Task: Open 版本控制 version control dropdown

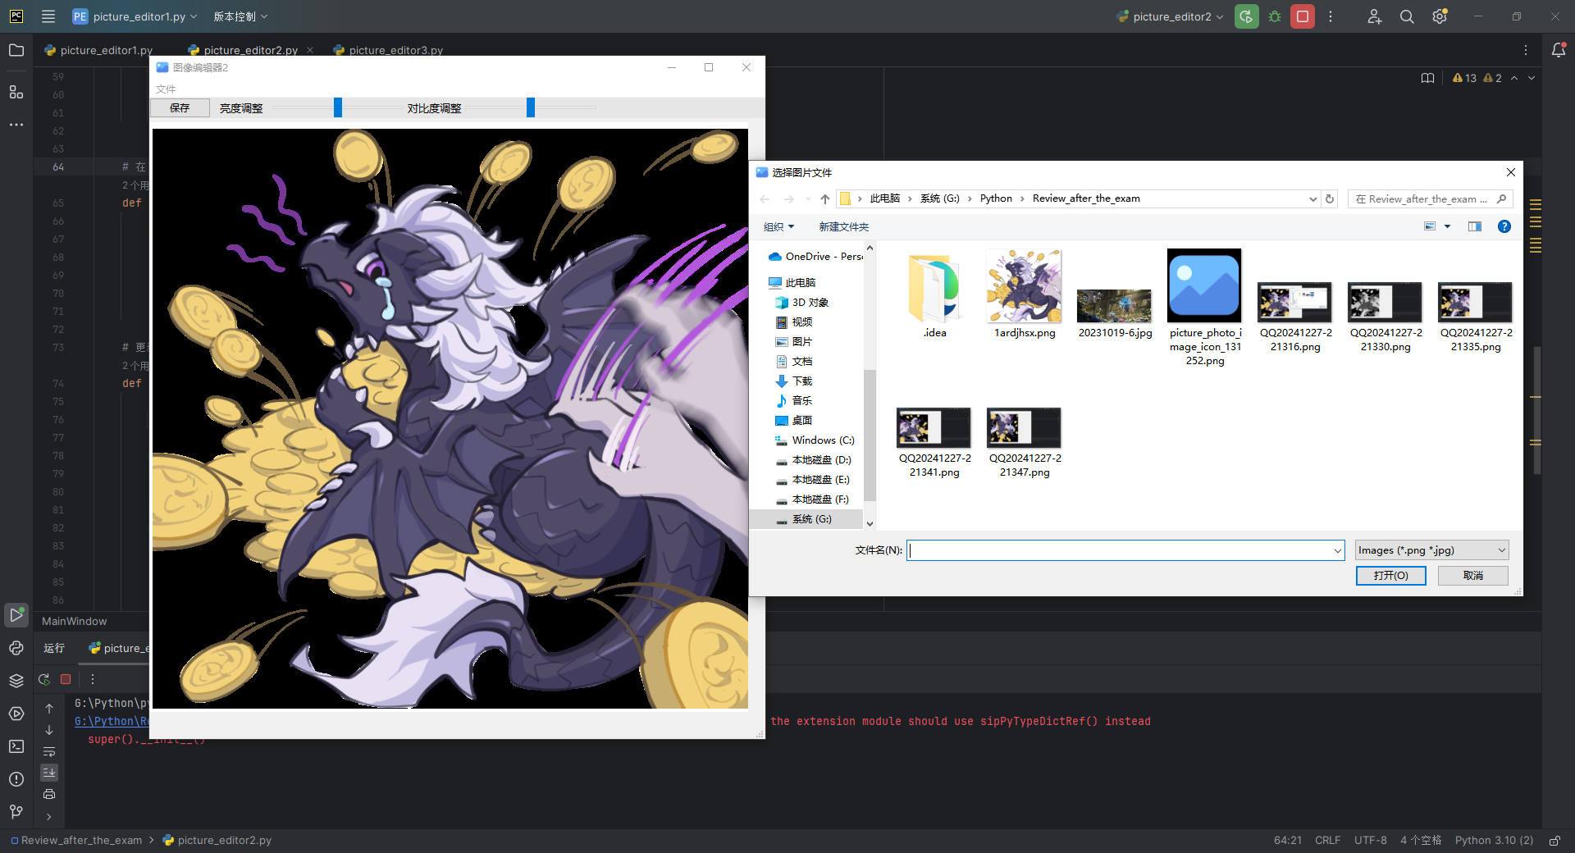Action: point(240,16)
